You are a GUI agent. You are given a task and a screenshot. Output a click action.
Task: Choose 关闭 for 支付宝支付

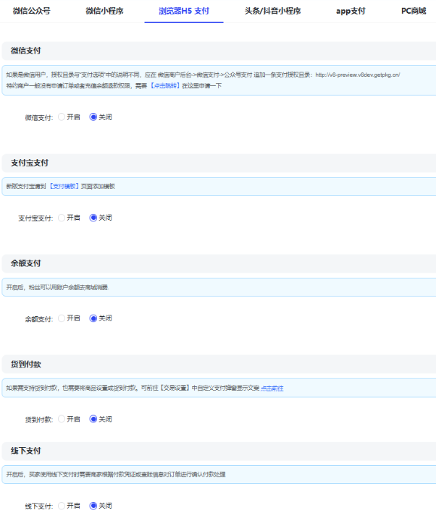(93, 218)
